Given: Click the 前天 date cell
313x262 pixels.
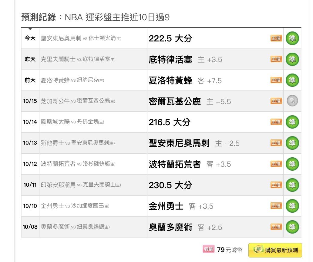Looking at the screenshot, I should 30,80.
